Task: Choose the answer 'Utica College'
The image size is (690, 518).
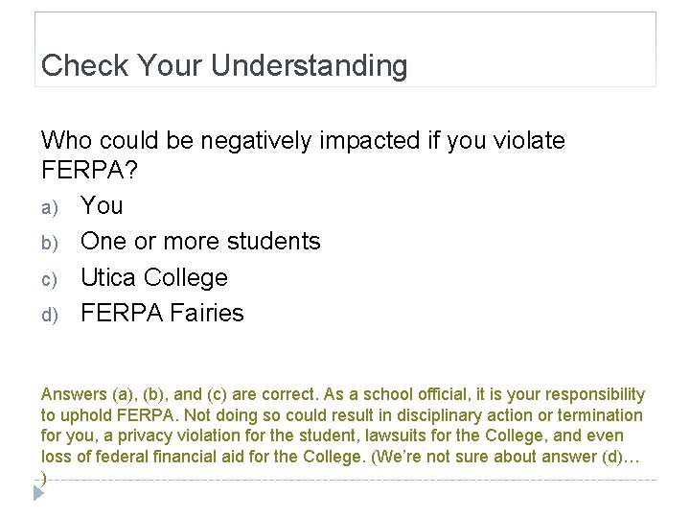Action: (154, 277)
